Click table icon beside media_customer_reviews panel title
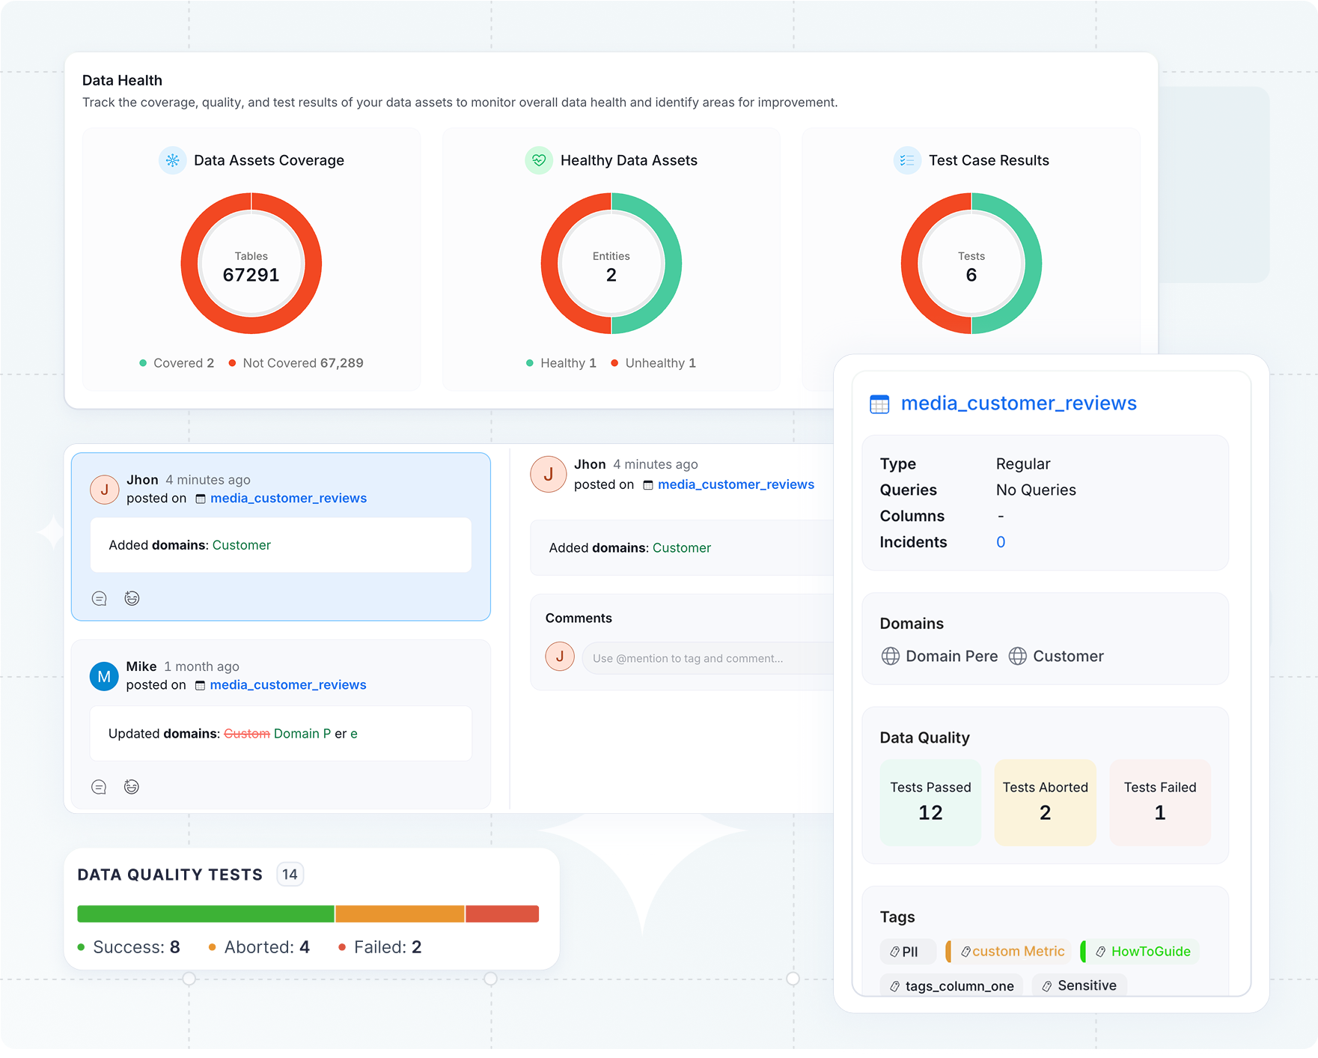1318x1058 pixels. pyautogui.click(x=879, y=404)
